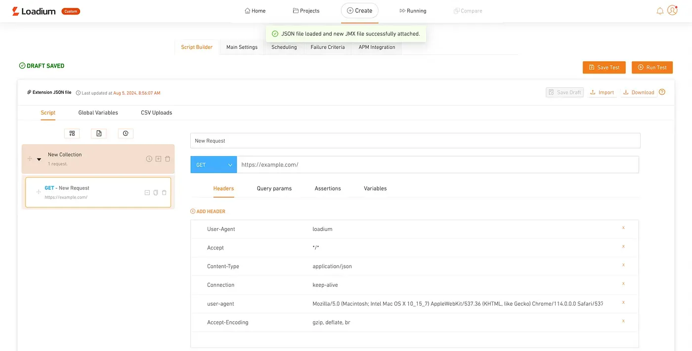692x351 pixels.
Task: Switch to the Failure Criteria tab
Action: click(x=328, y=47)
